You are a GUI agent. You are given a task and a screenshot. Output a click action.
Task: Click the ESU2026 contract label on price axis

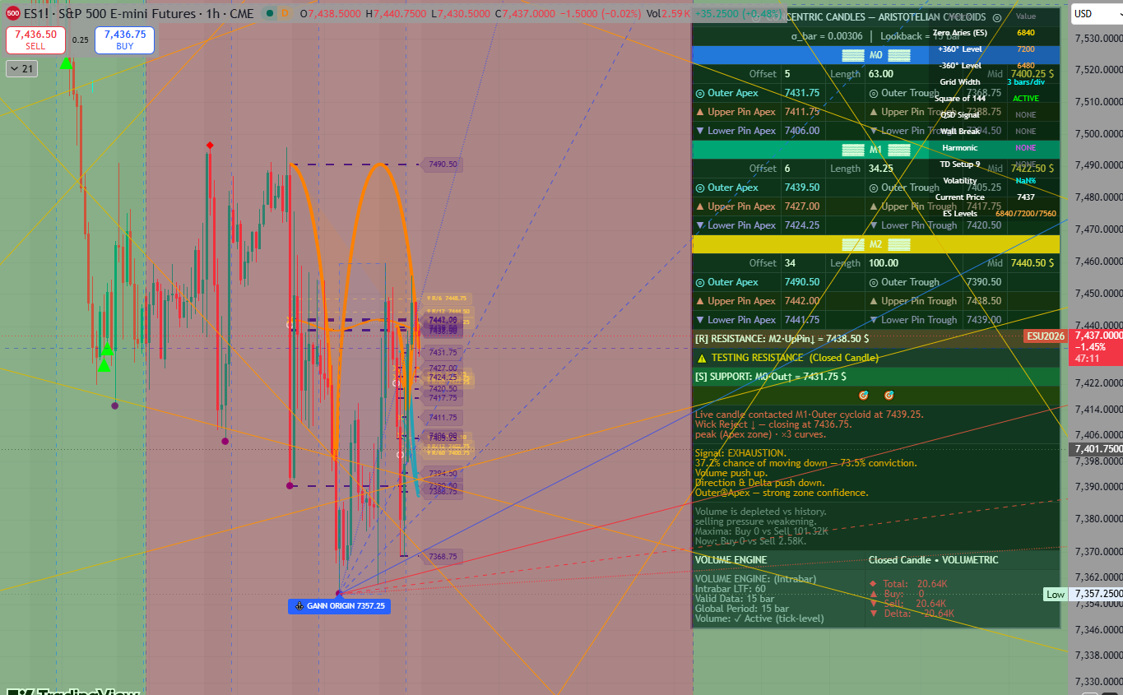click(x=1045, y=336)
